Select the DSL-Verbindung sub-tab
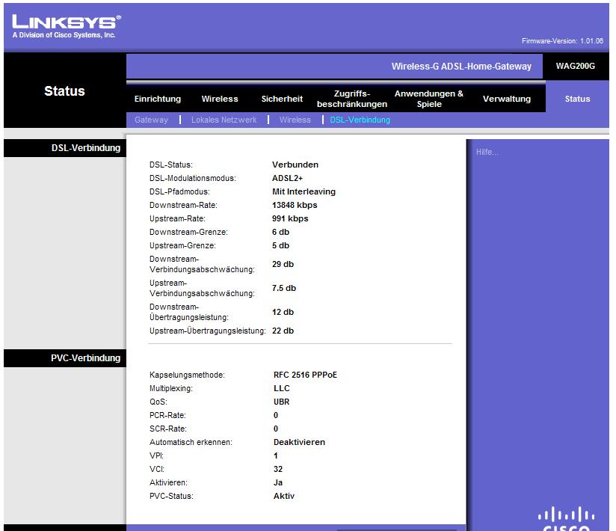This screenshot has width=616, height=531. (360, 120)
